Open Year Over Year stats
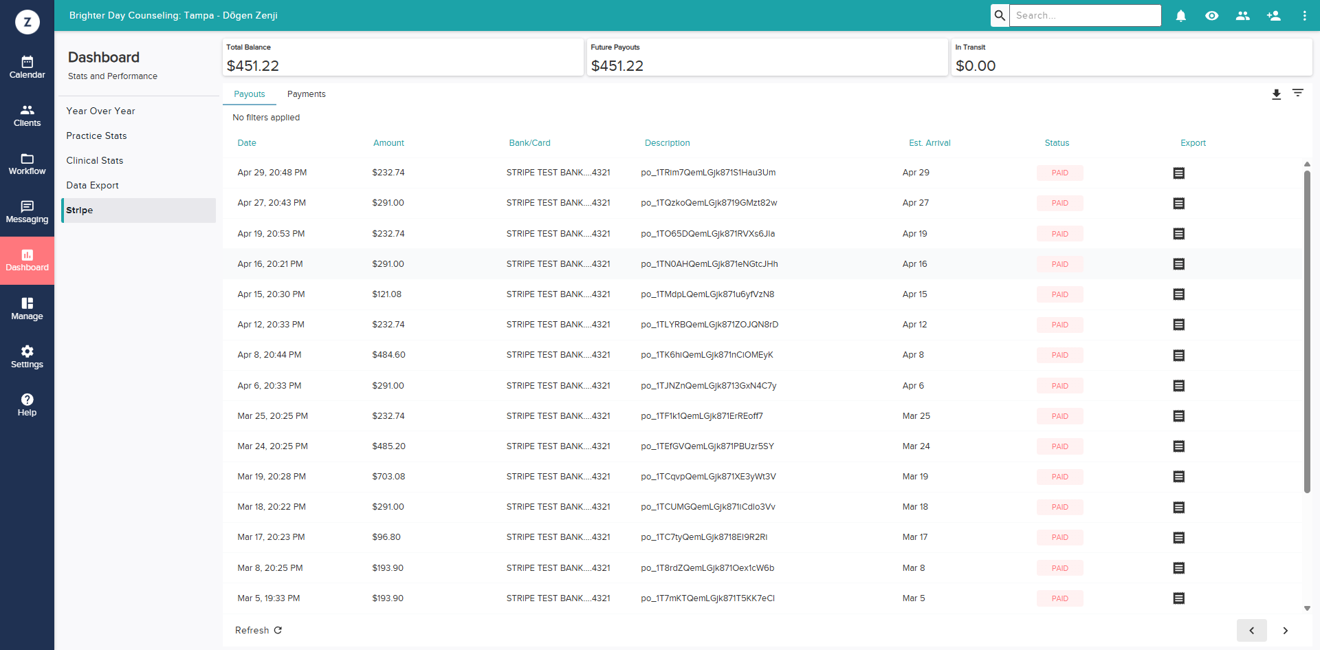The height and width of the screenshot is (650, 1320). (100, 111)
